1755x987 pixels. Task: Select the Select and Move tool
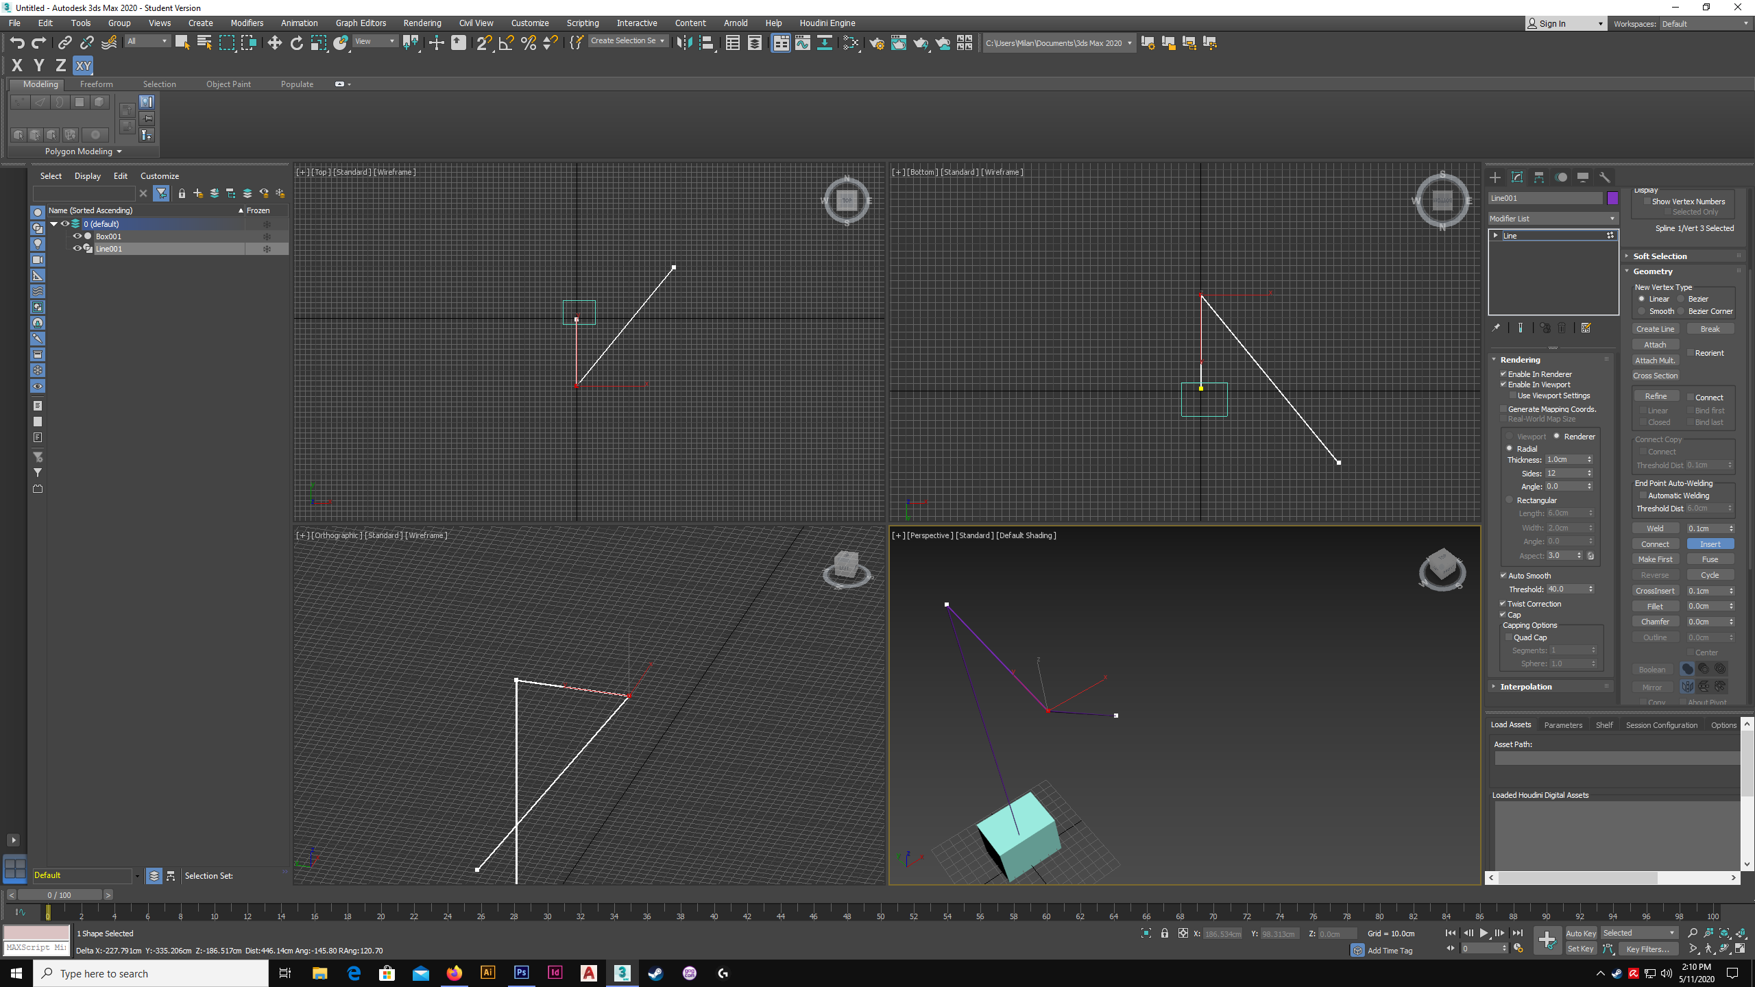tap(274, 42)
